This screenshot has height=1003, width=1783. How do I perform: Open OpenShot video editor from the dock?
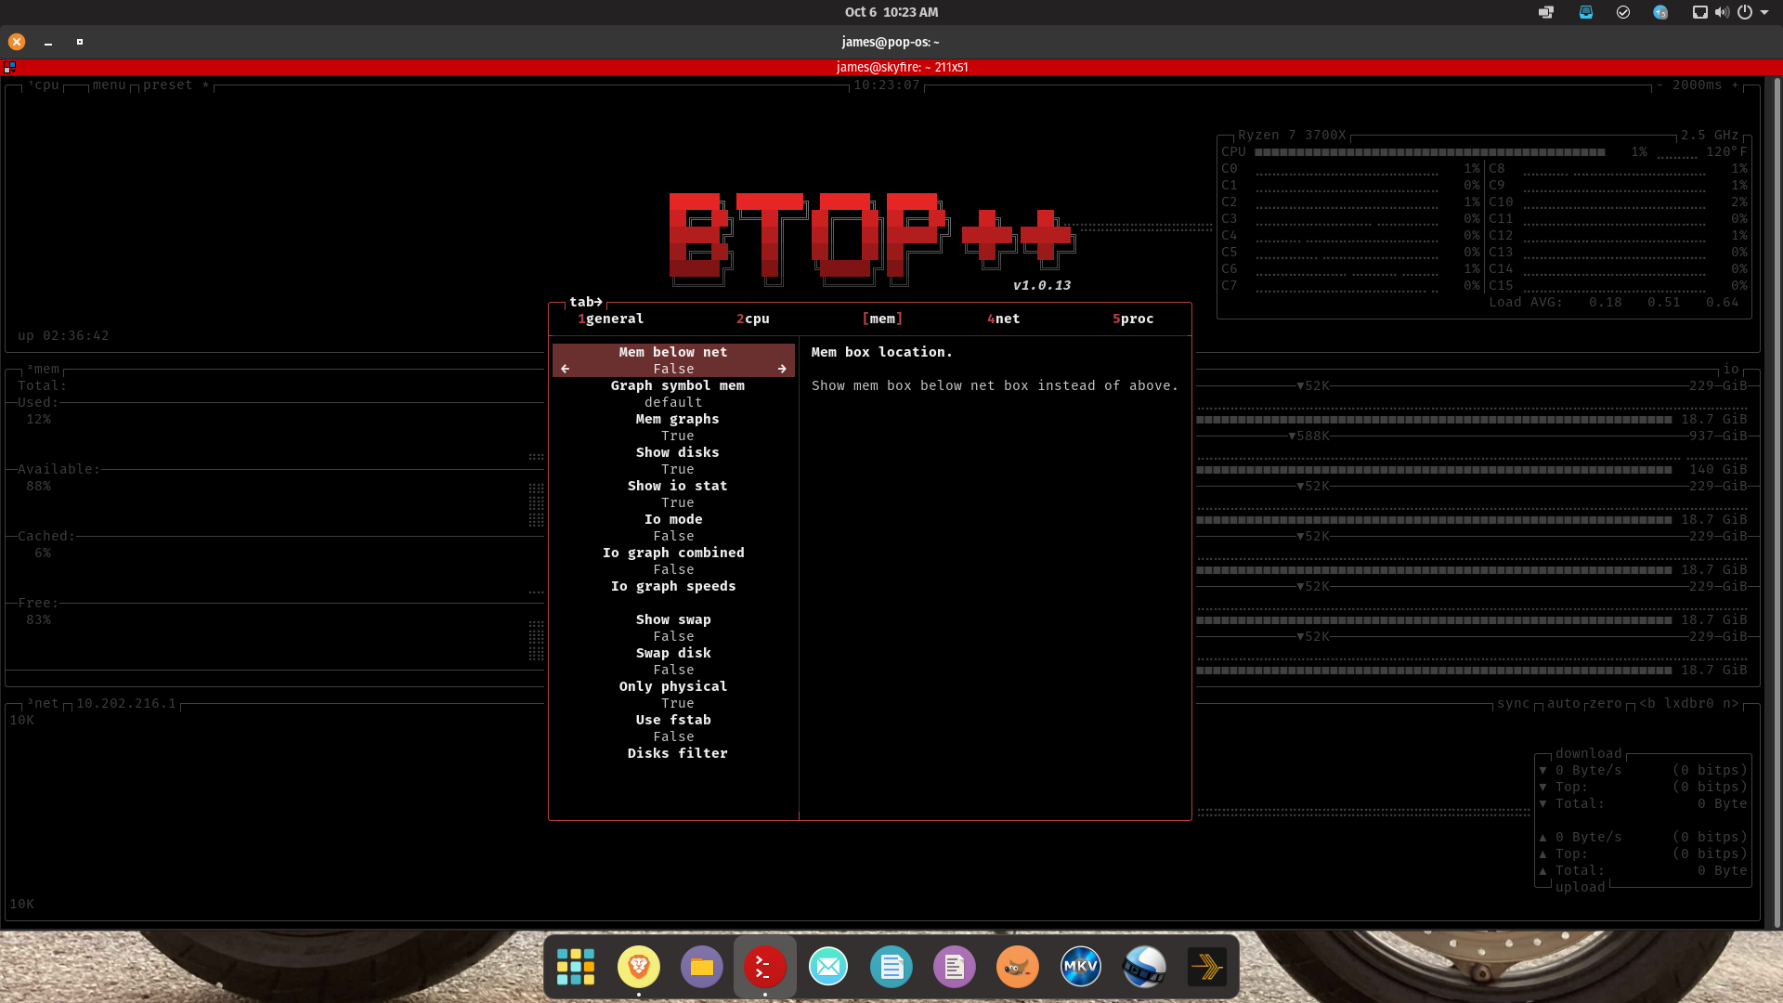1143,966
